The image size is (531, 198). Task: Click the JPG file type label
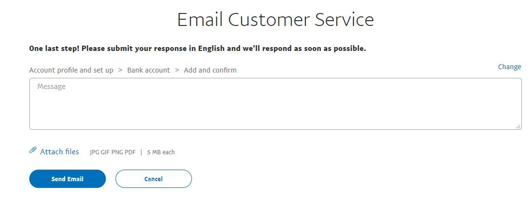[95, 152]
